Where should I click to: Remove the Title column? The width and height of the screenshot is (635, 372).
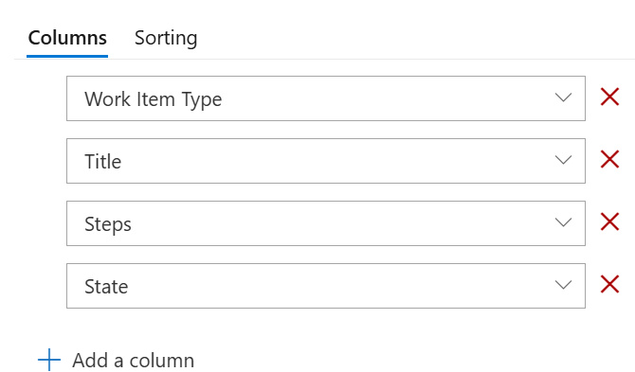point(609,159)
